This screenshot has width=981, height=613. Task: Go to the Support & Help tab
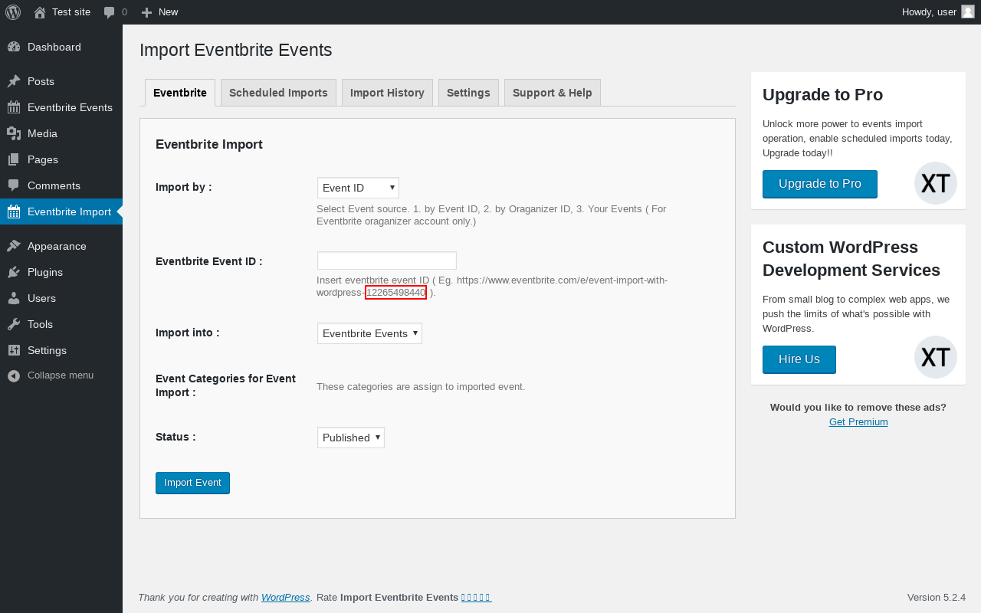[x=553, y=93]
